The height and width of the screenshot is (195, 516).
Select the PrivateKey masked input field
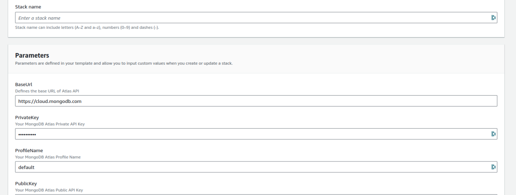tap(256, 134)
